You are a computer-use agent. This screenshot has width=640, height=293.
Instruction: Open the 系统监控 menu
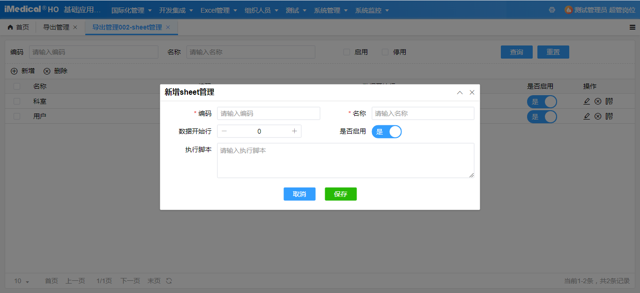pos(369,9)
